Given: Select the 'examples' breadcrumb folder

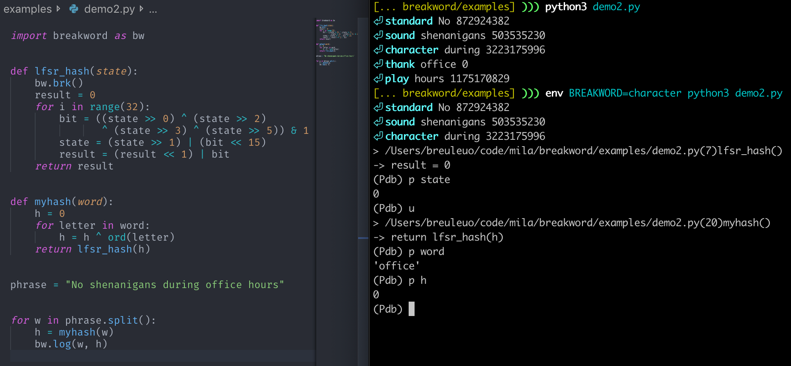Looking at the screenshot, I should pyautogui.click(x=28, y=9).
